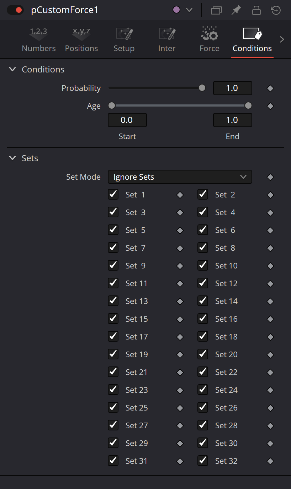
Task: Disable the Set 16 checkbox
Action: pyautogui.click(x=203, y=319)
